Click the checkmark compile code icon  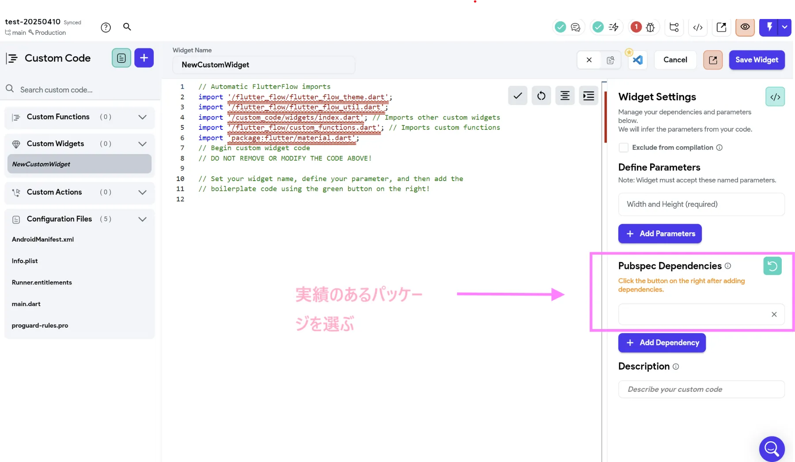(x=518, y=95)
